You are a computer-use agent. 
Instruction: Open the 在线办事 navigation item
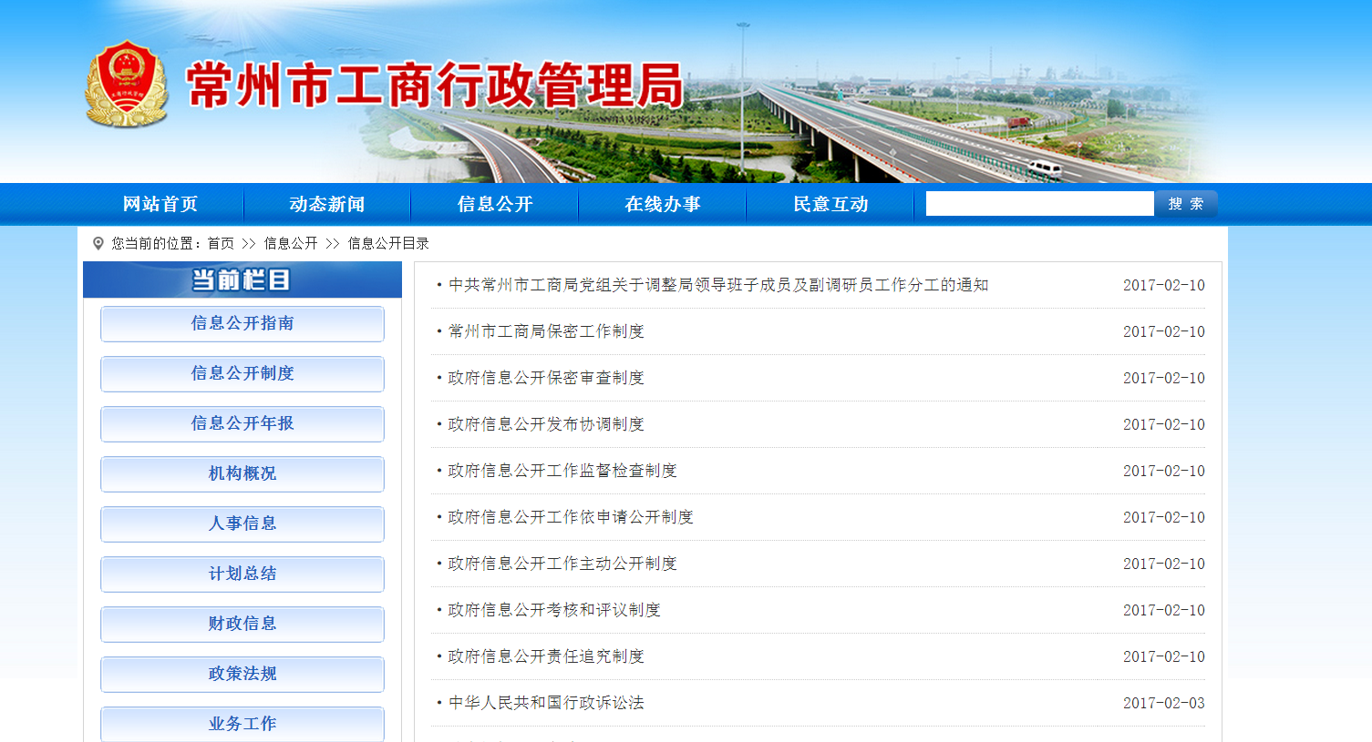[x=663, y=204]
